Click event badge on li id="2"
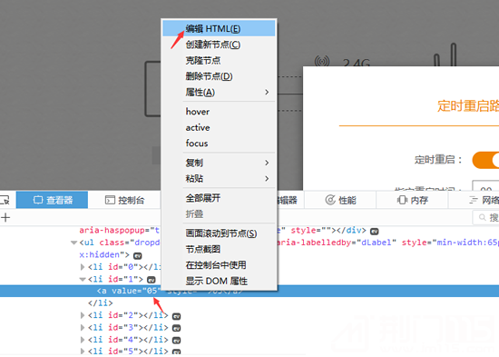499x357 pixels. 176,316
